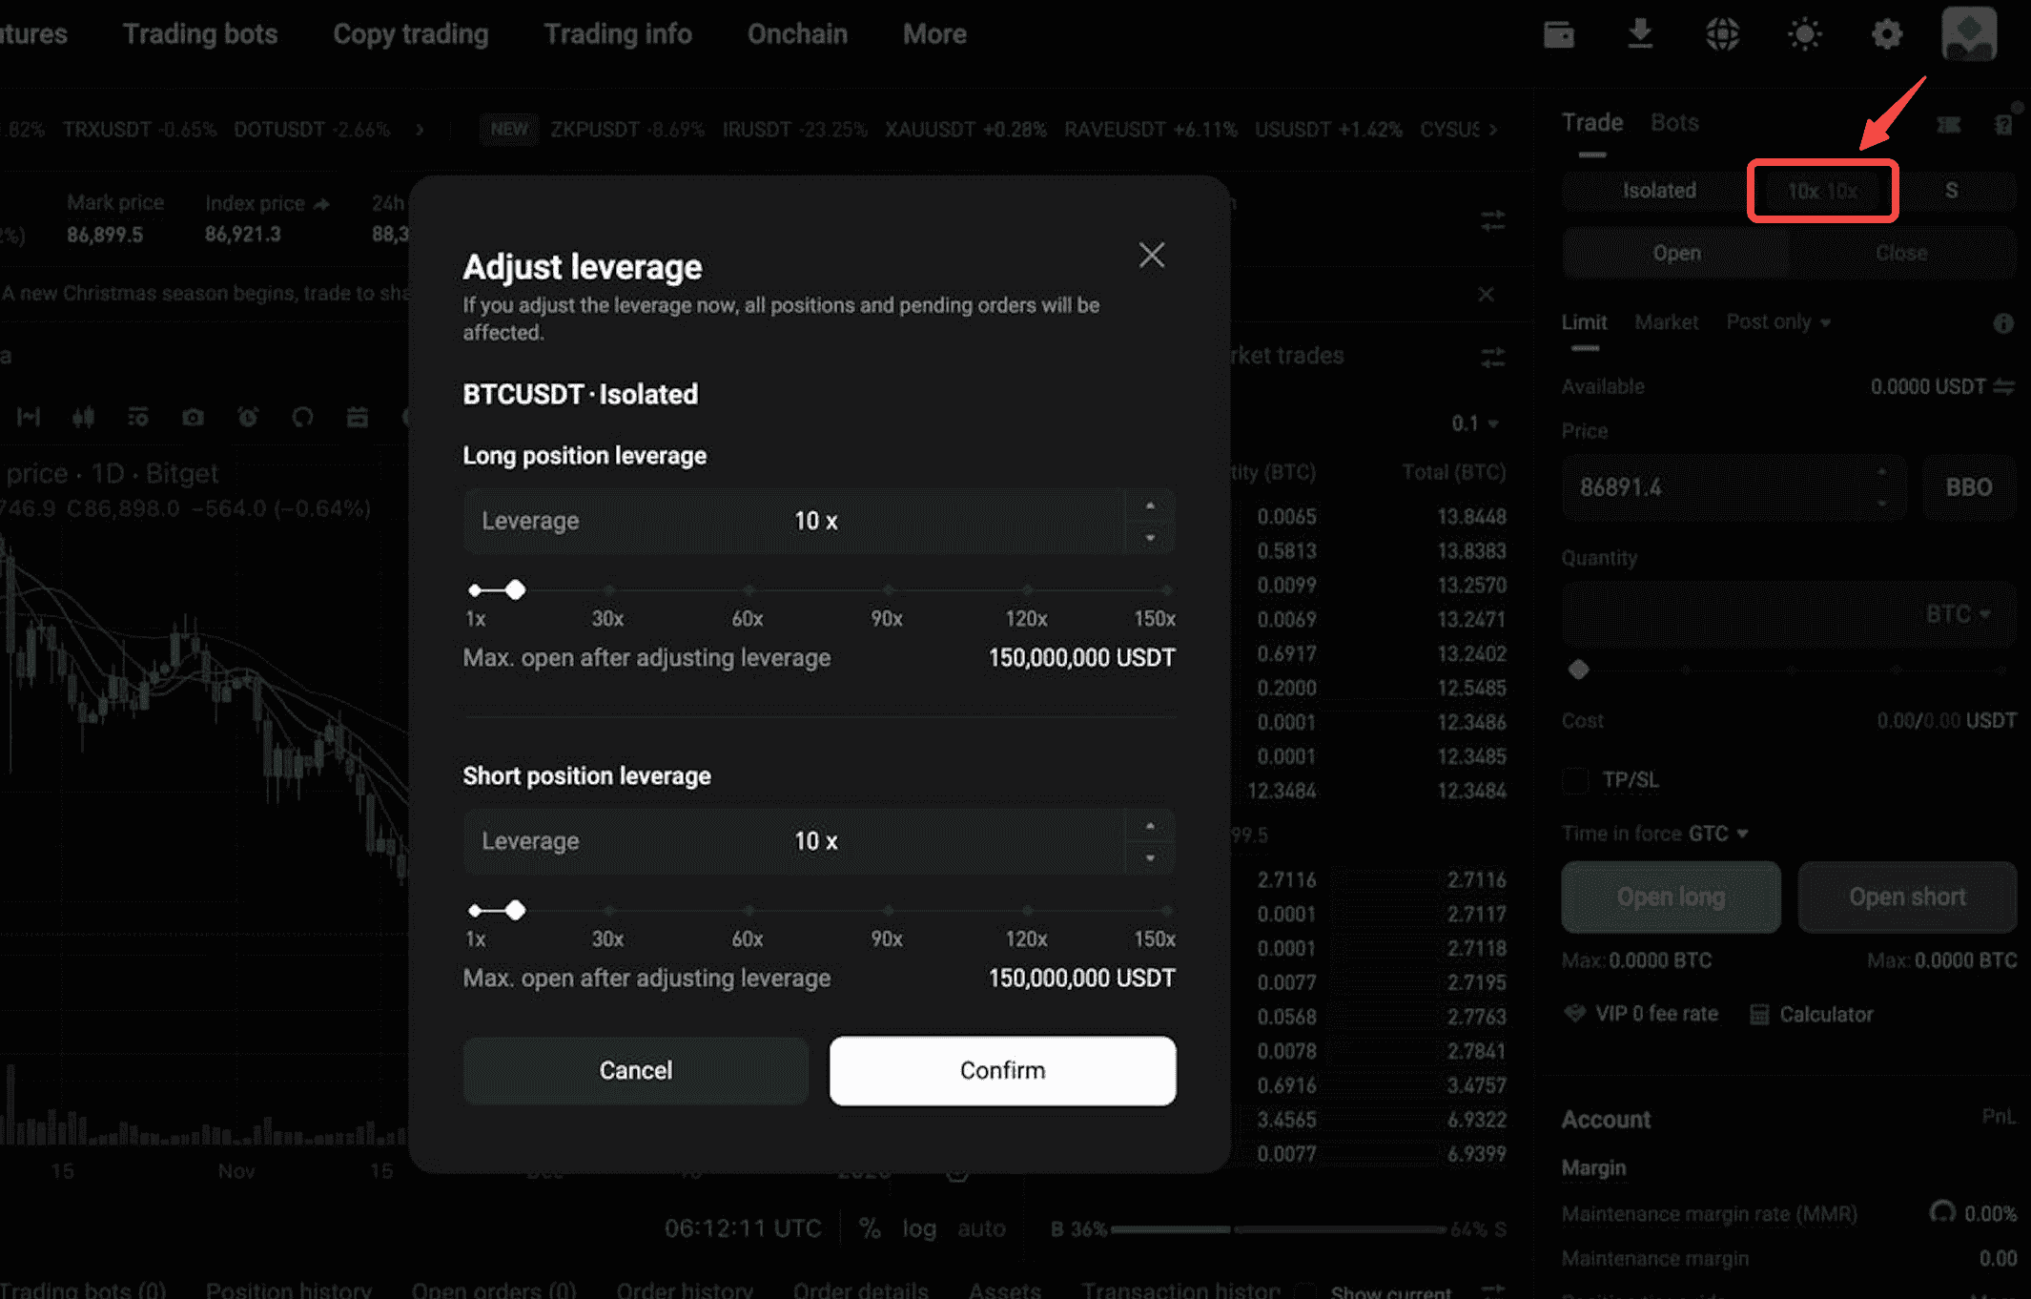Open the language globe icon
The height and width of the screenshot is (1299, 2031).
(x=1722, y=33)
